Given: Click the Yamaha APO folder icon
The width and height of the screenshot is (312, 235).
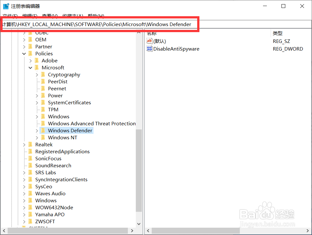Looking at the screenshot, I should pos(31,215).
